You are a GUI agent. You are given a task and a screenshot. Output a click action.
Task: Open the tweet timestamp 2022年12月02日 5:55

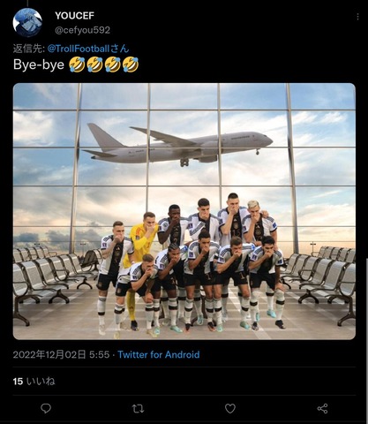61,354
